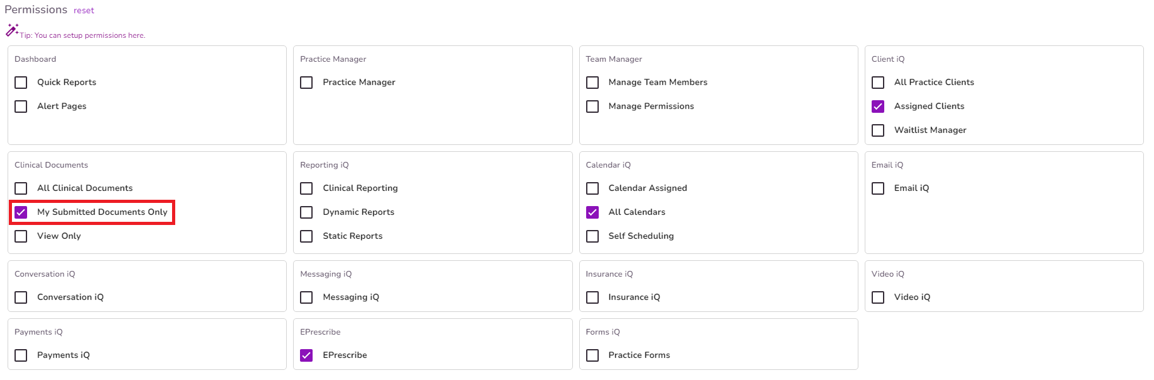Enable Self Scheduling
The width and height of the screenshot is (1154, 380).
[x=592, y=236]
